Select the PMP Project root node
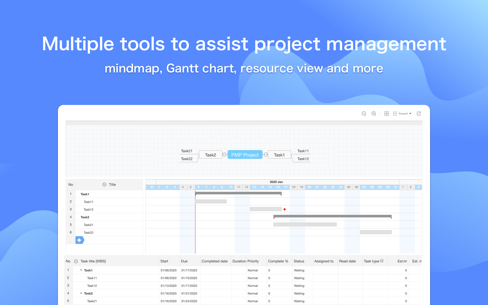The image size is (488, 305). tap(245, 155)
